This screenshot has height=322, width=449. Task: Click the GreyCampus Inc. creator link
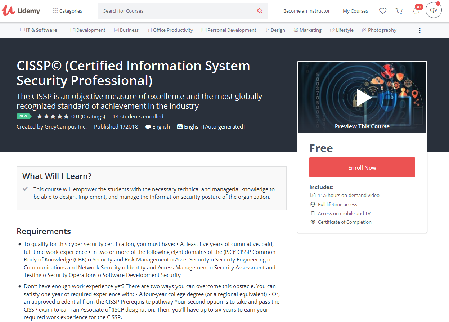coord(66,127)
